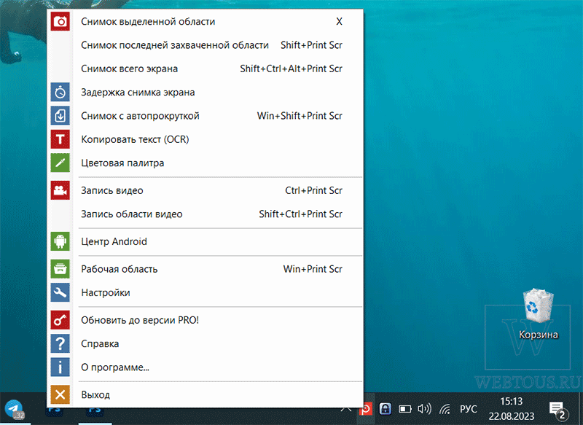Click the Telegram taskbar icon

pos(14,409)
